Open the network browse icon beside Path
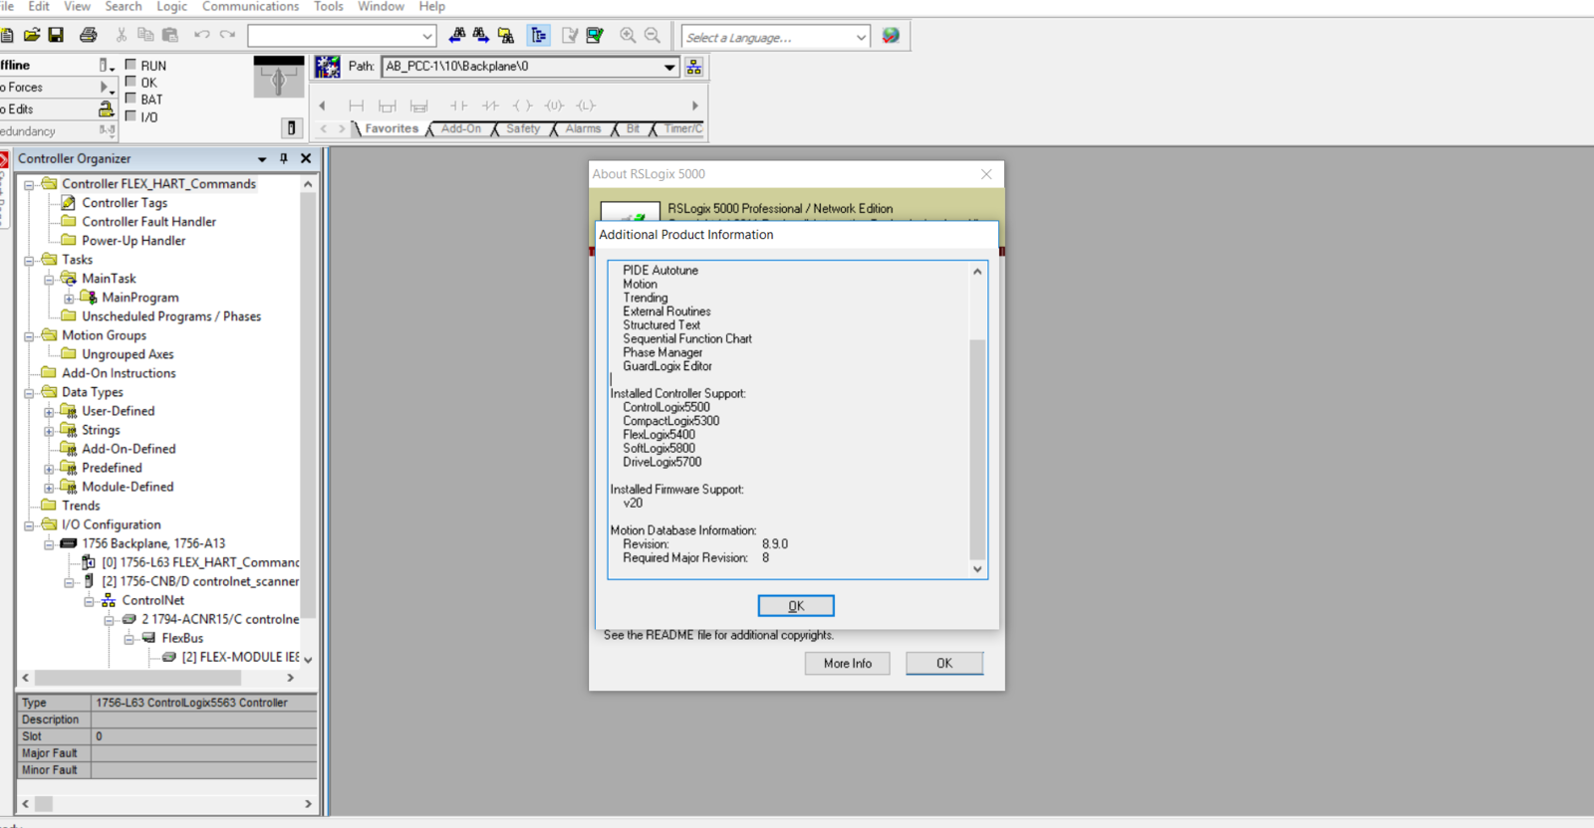The height and width of the screenshot is (828, 1594). point(694,67)
